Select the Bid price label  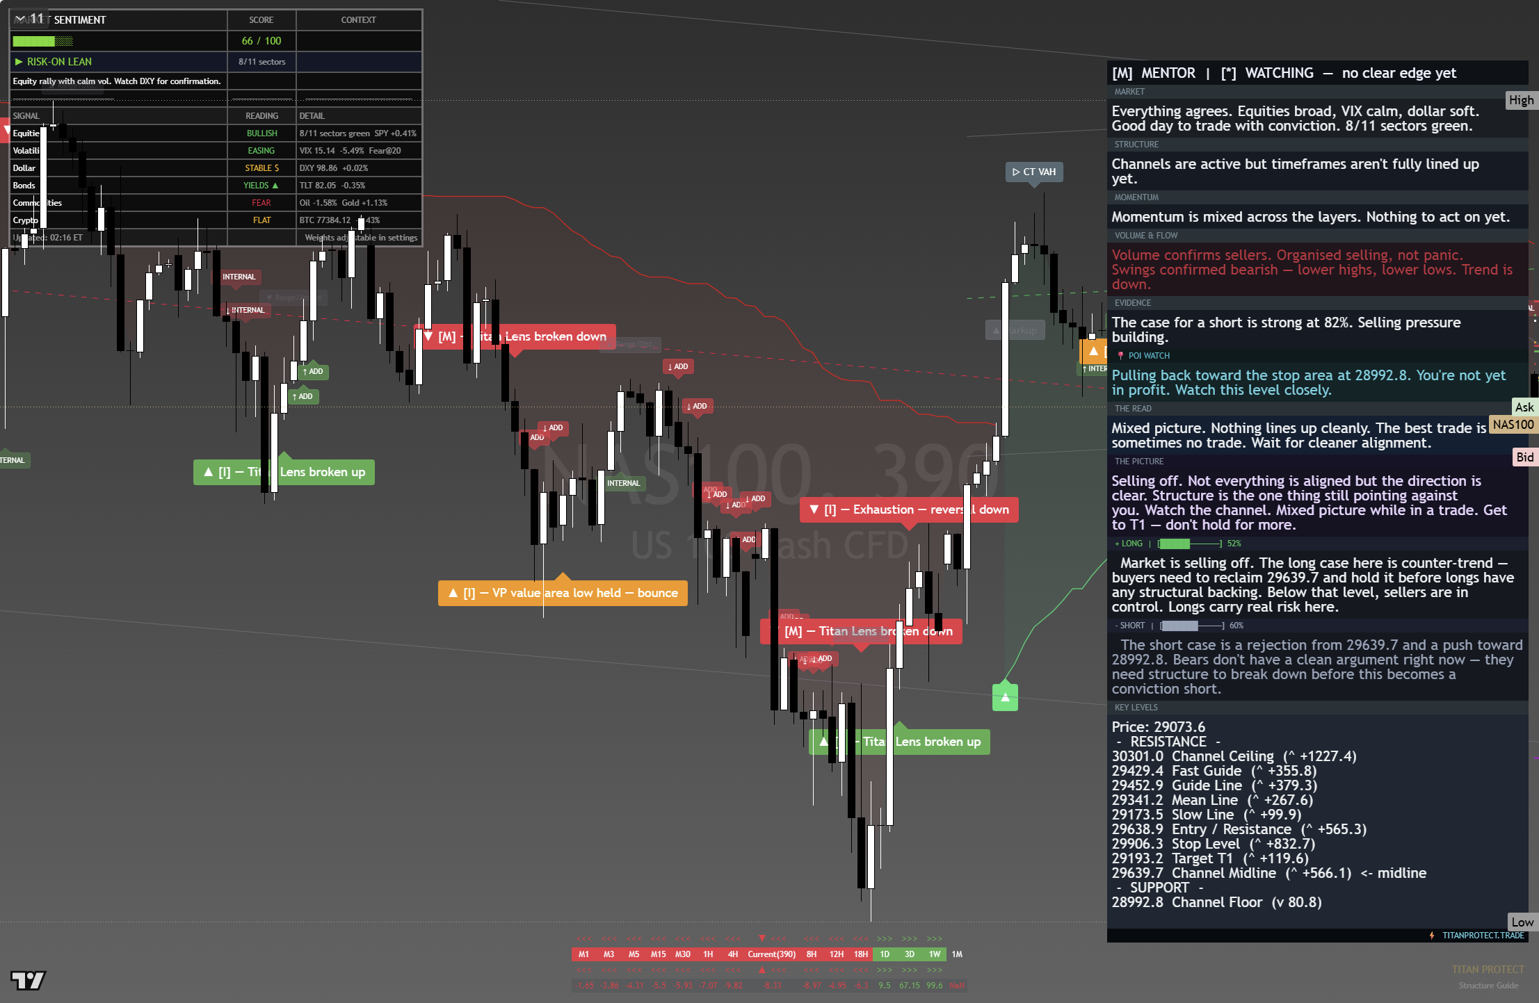click(x=1524, y=457)
